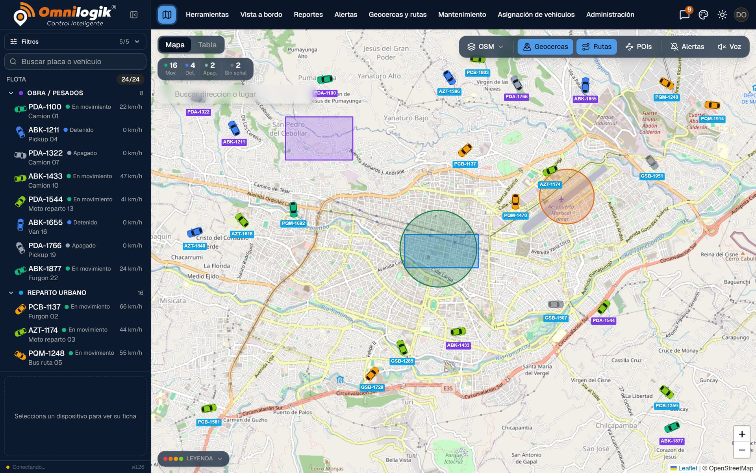
Task: Select PCB-1137 orange car marker on map
Action: 465,150
